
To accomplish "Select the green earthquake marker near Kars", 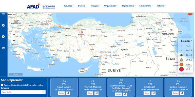I will click(138, 30).
